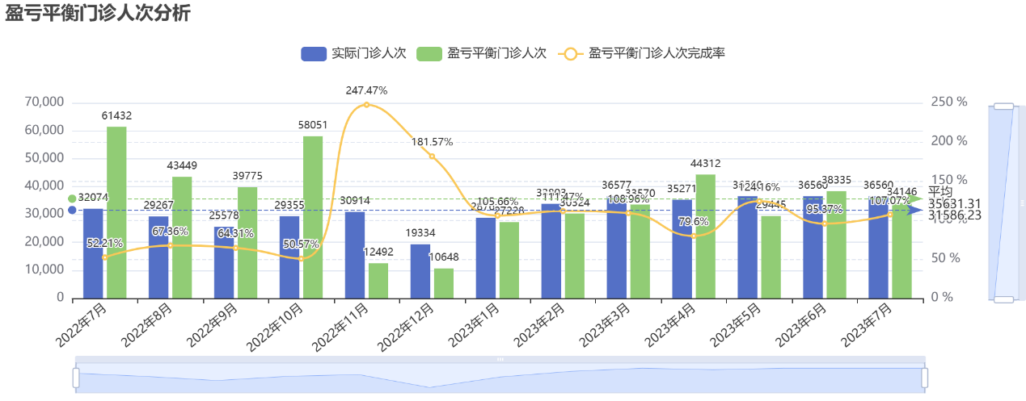The height and width of the screenshot is (401, 1026).
Task: Click the grip icon atop the horizontal zoom bar
Action: click(500, 359)
